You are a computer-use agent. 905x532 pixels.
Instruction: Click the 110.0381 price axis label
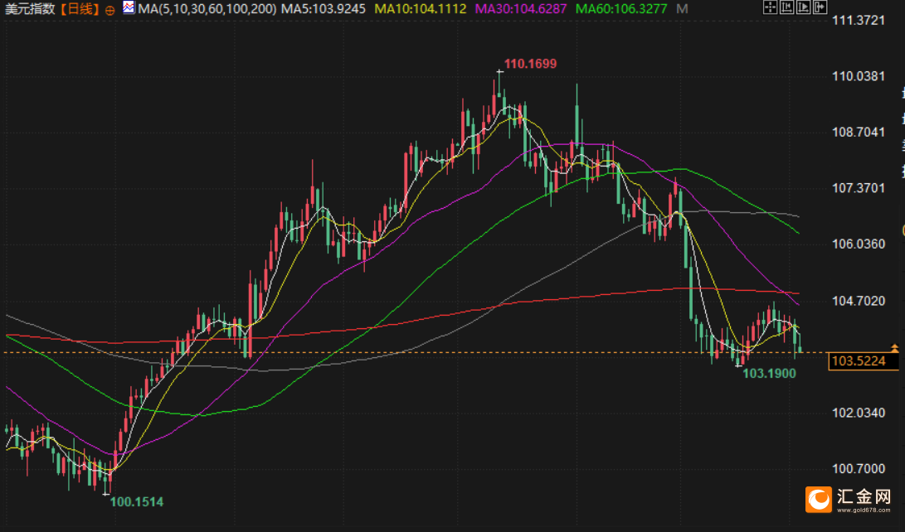859,76
